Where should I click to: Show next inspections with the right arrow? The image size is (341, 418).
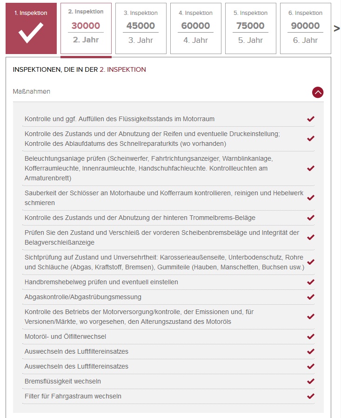pyautogui.click(x=337, y=28)
